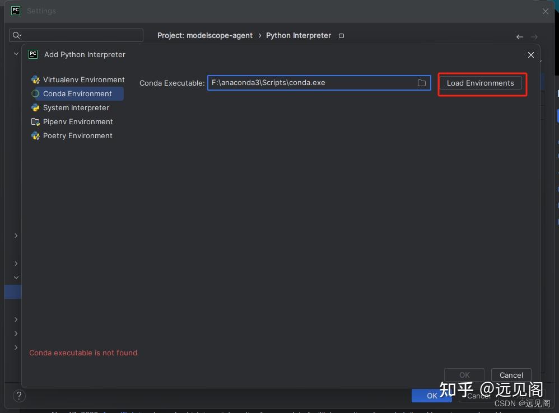Click the back navigation arrow
The height and width of the screenshot is (413, 559).
[x=519, y=36]
